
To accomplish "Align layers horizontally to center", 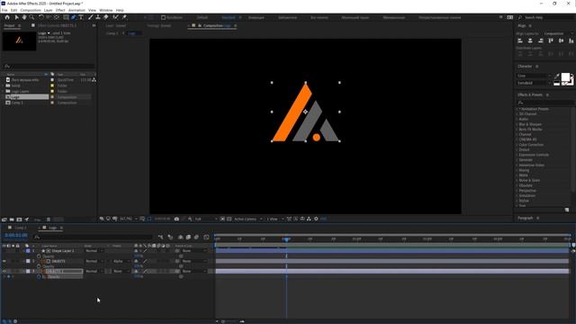I will pos(530,40).
